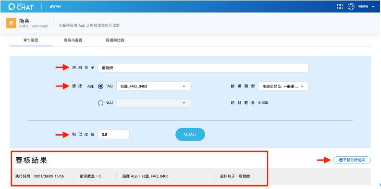Open the empty NLU app dropdown
Viewport: 381px width, 189px height.
coord(153,103)
